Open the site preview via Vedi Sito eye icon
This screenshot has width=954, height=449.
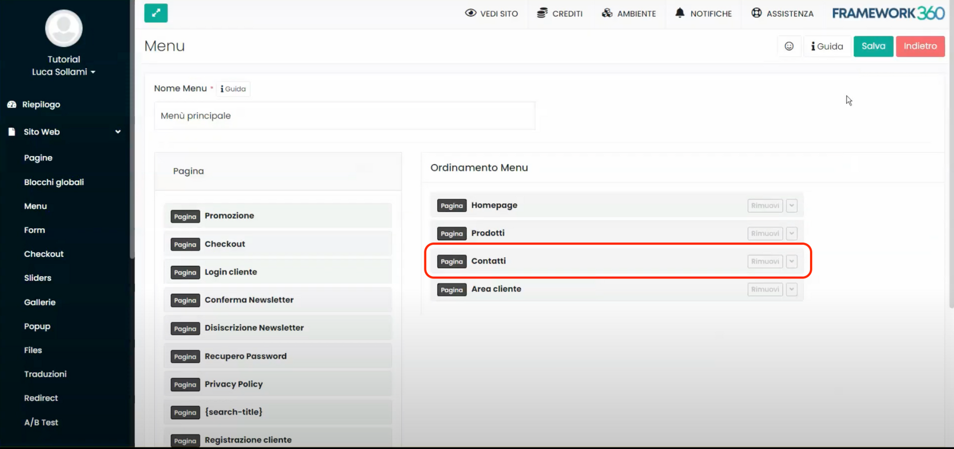[471, 13]
